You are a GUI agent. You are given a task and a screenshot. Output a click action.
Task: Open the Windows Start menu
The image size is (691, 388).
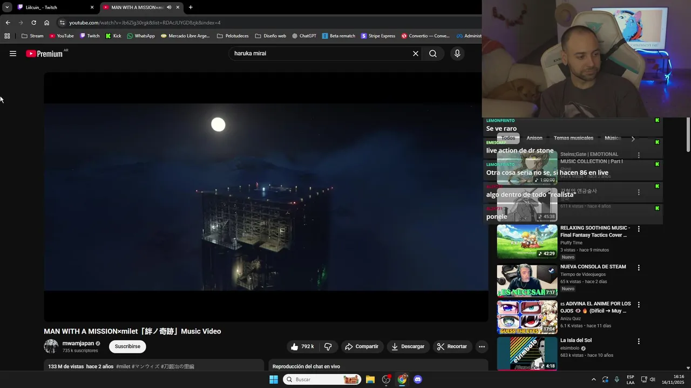point(274,379)
